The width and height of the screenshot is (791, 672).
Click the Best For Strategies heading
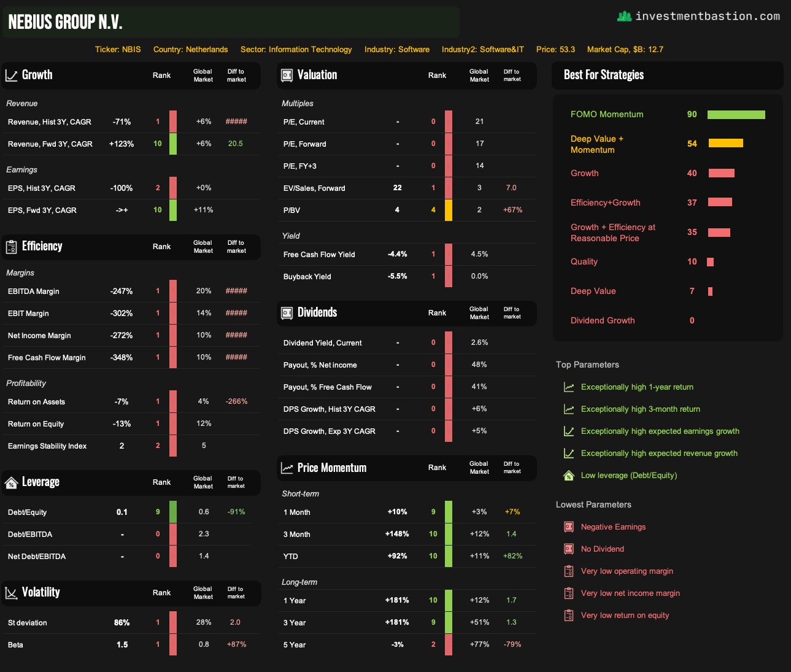coord(604,75)
